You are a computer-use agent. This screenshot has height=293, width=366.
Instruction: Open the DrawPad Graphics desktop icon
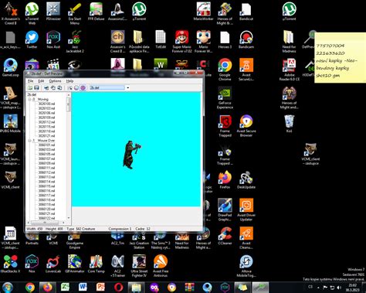[x=225, y=210]
